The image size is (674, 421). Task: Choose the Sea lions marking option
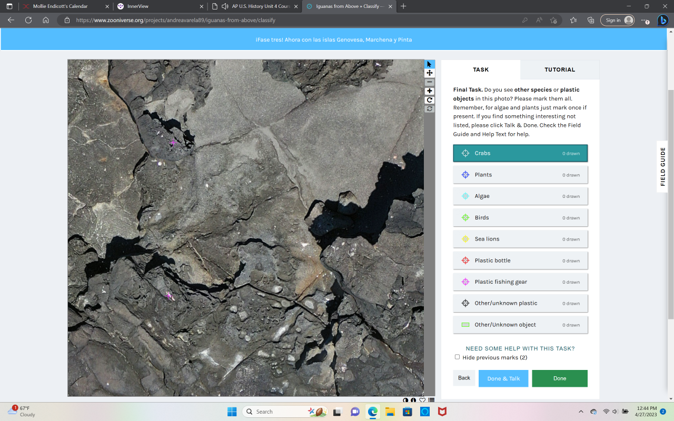tap(520, 239)
